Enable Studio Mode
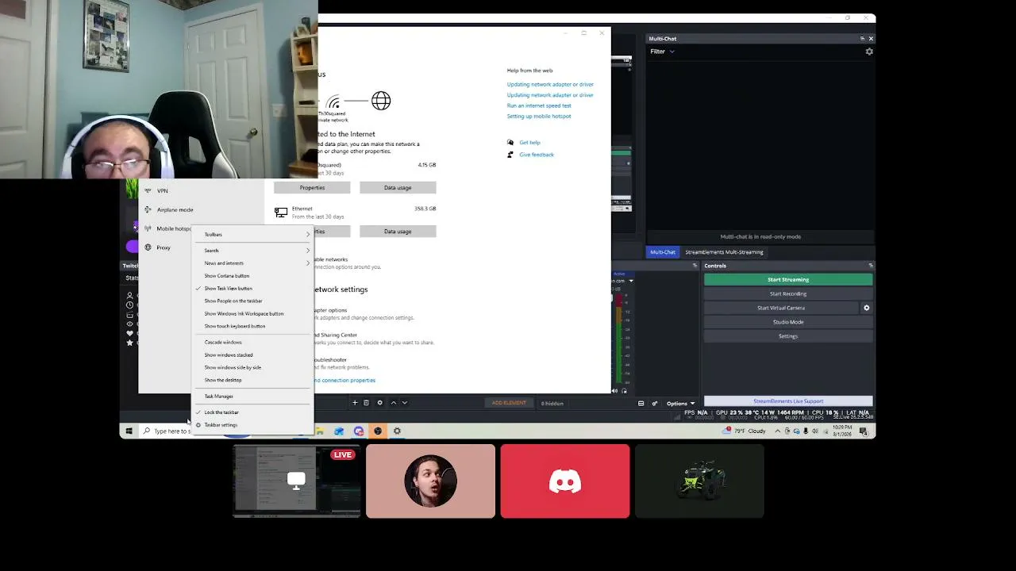 click(x=788, y=322)
